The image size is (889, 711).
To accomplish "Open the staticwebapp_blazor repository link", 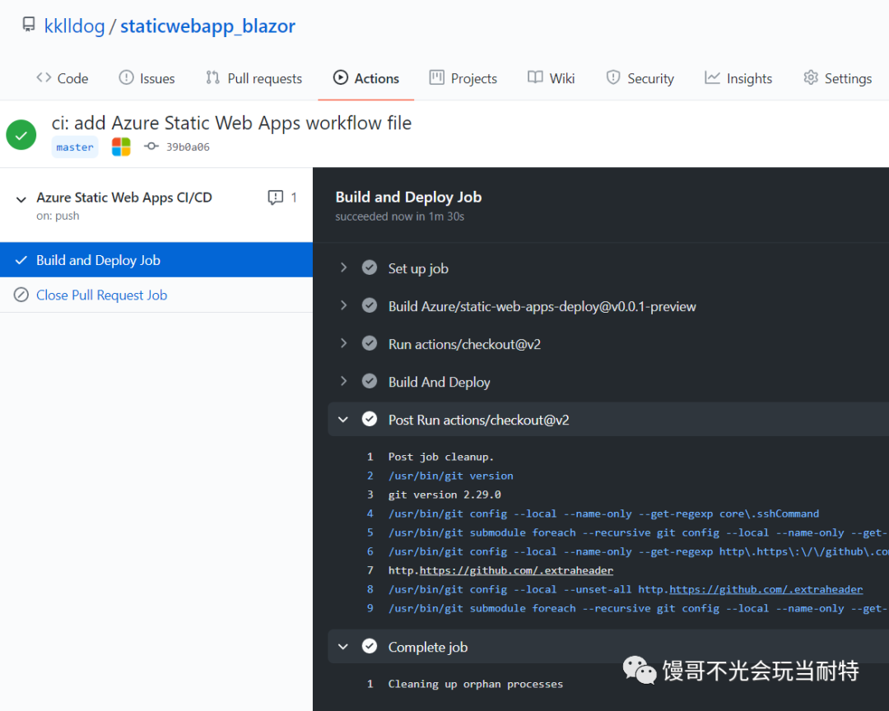I will 207,26.
